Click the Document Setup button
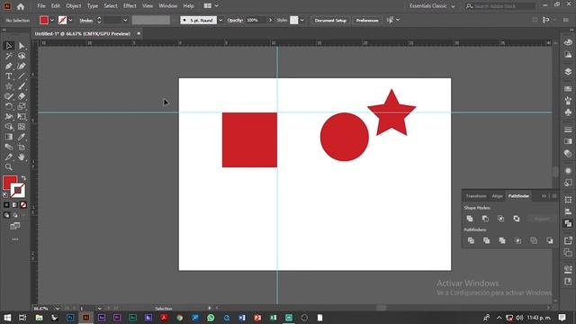Viewport: 576px width, 324px height. click(x=330, y=20)
